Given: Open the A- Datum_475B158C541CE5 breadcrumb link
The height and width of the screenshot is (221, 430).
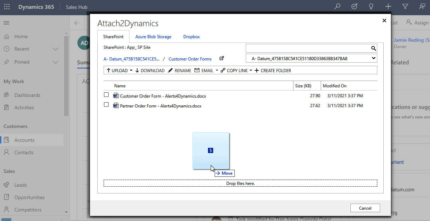Looking at the screenshot, I should click(x=132, y=59).
